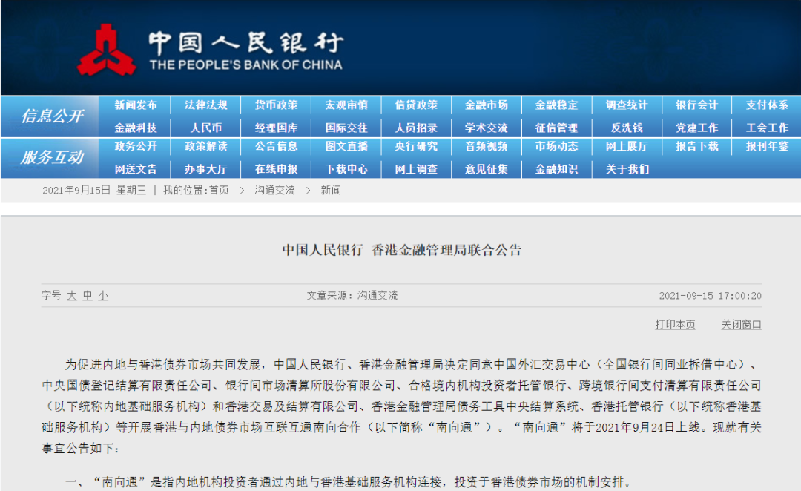Open the 新闻发布 (News Release) section
801x491 pixels.
pos(134,105)
